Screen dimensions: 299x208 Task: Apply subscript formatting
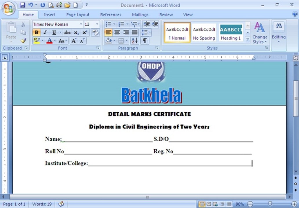coord(76,33)
